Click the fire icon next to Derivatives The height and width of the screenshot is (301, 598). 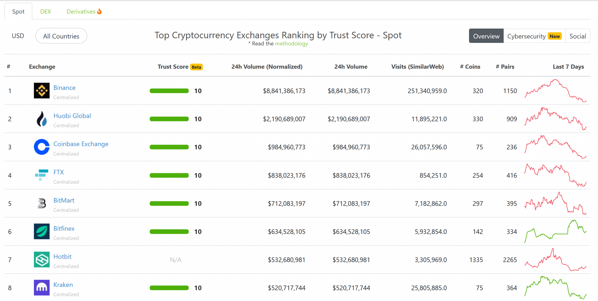coord(99,11)
